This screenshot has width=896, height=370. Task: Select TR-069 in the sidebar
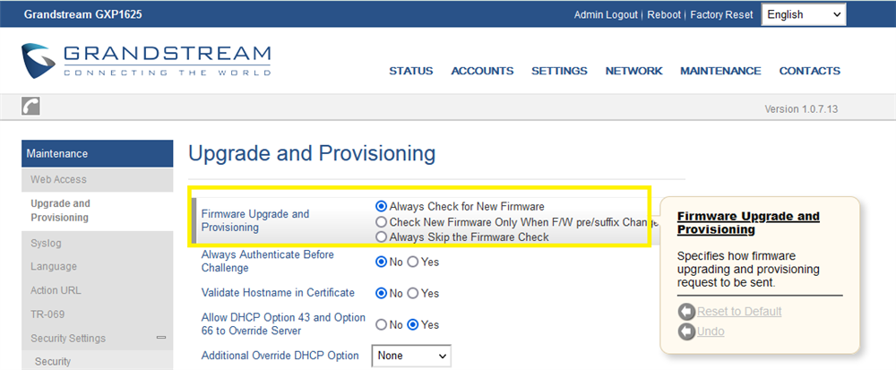pyautogui.click(x=47, y=314)
